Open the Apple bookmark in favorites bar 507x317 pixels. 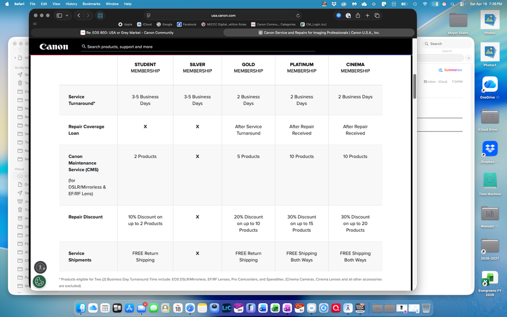coord(125,24)
